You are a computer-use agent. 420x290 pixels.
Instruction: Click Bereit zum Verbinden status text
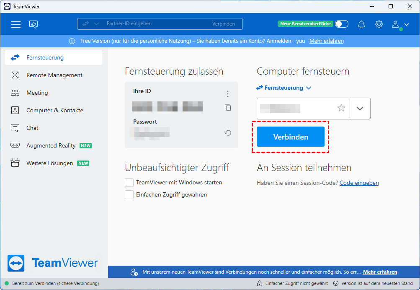click(x=55, y=283)
